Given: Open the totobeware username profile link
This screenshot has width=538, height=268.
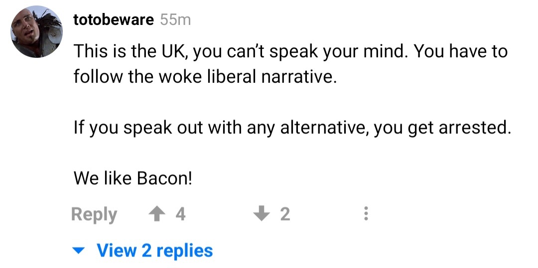Looking at the screenshot, I should click(114, 20).
